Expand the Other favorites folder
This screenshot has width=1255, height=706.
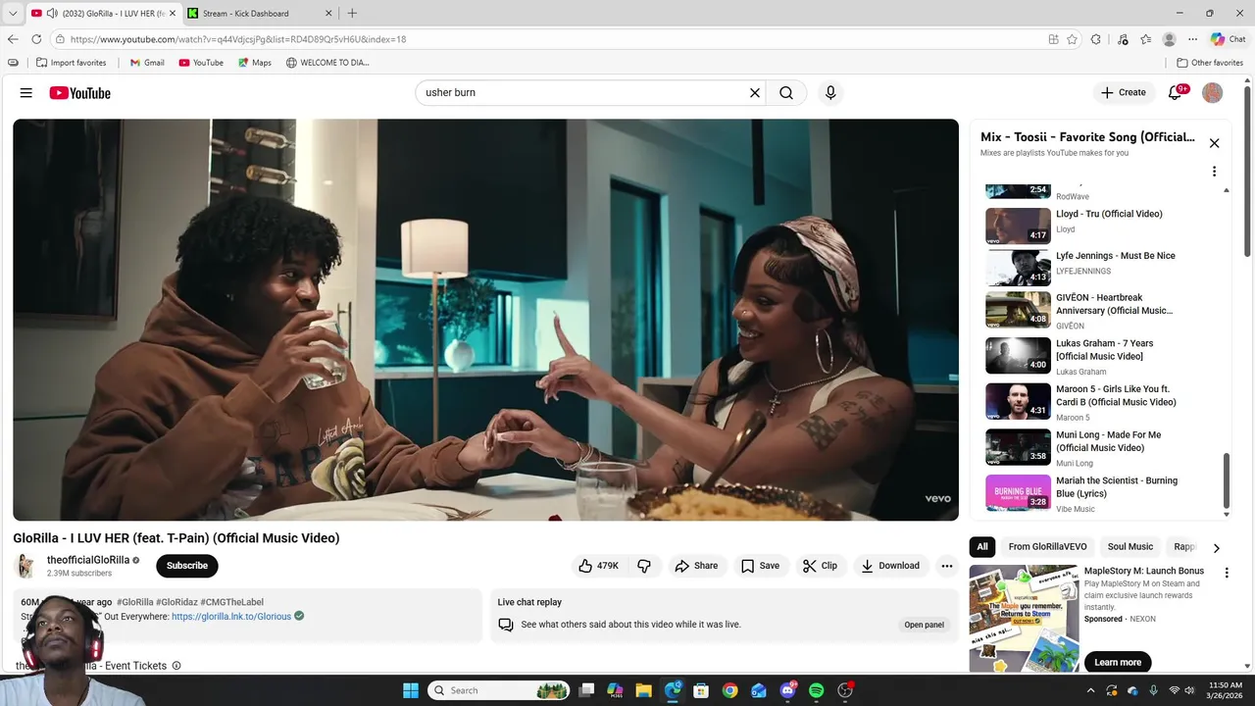[1210, 63]
